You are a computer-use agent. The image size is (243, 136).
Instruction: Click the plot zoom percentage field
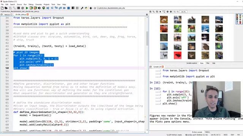183,12
